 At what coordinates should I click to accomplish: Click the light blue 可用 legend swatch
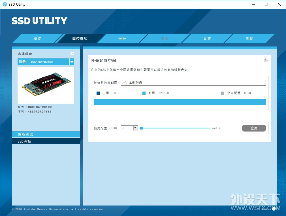point(144,93)
